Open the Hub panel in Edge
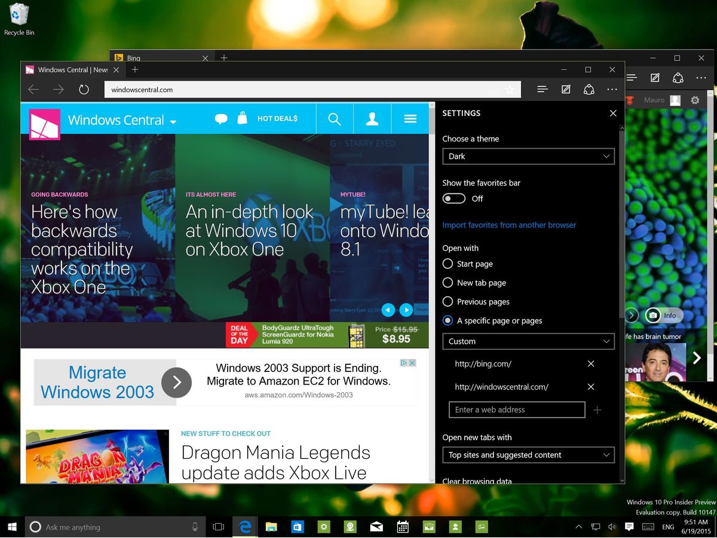This screenshot has height=538, width=717. [x=542, y=89]
